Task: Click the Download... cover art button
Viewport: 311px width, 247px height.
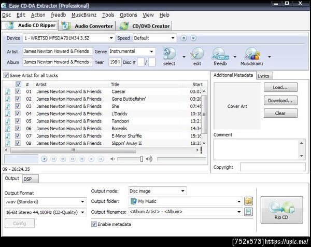Action: click(280, 101)
